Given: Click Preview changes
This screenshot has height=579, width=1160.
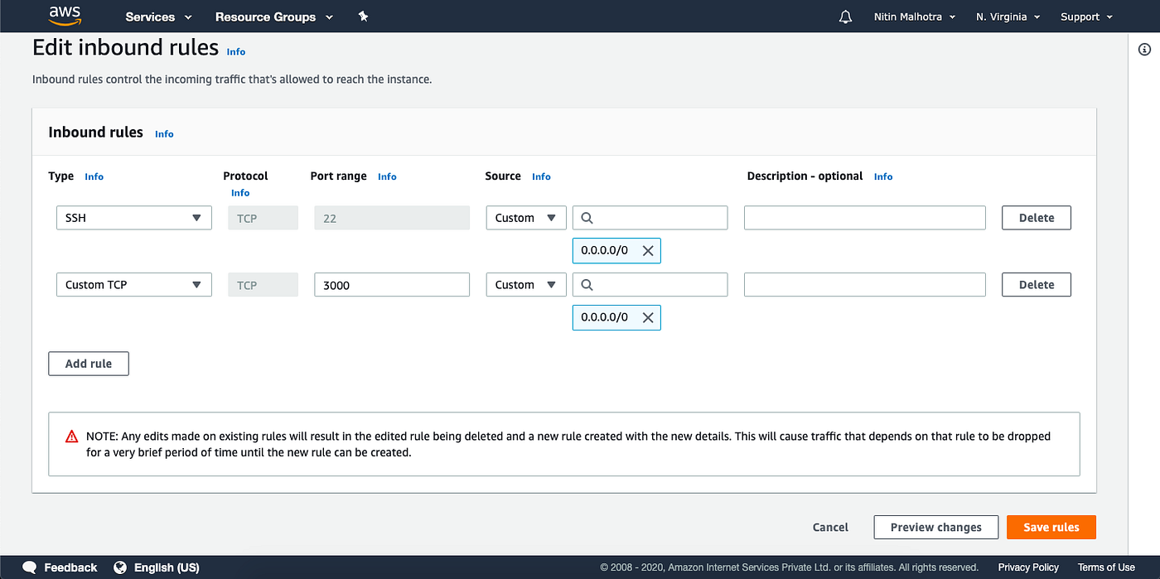Looking at the screenshot, I should pos(935,527).
